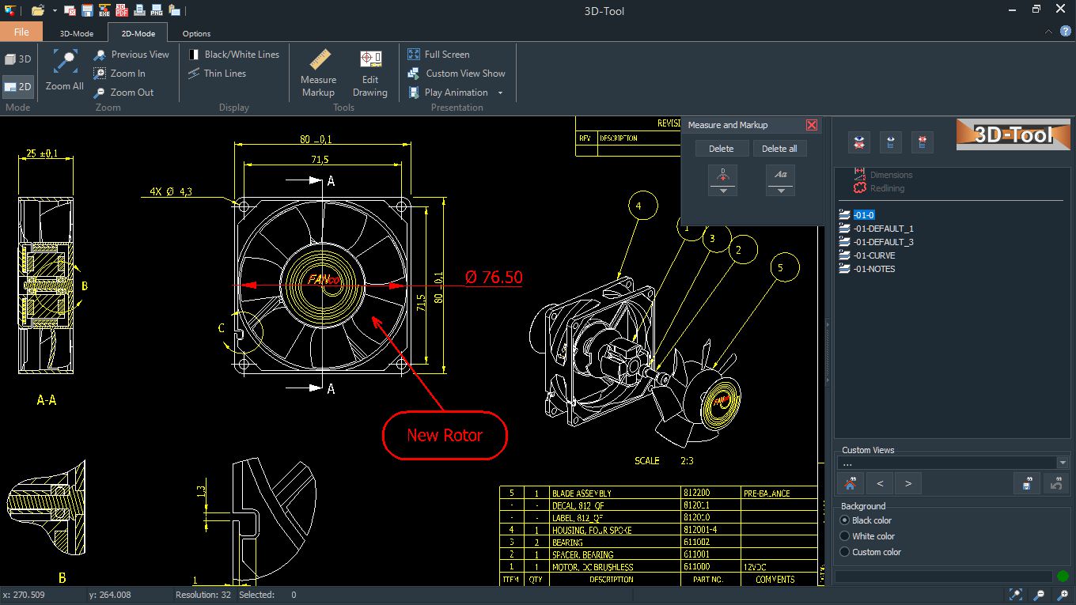1076x605 pixels.
Task: Click the PNG export icon
Action: tap(157, 10)
